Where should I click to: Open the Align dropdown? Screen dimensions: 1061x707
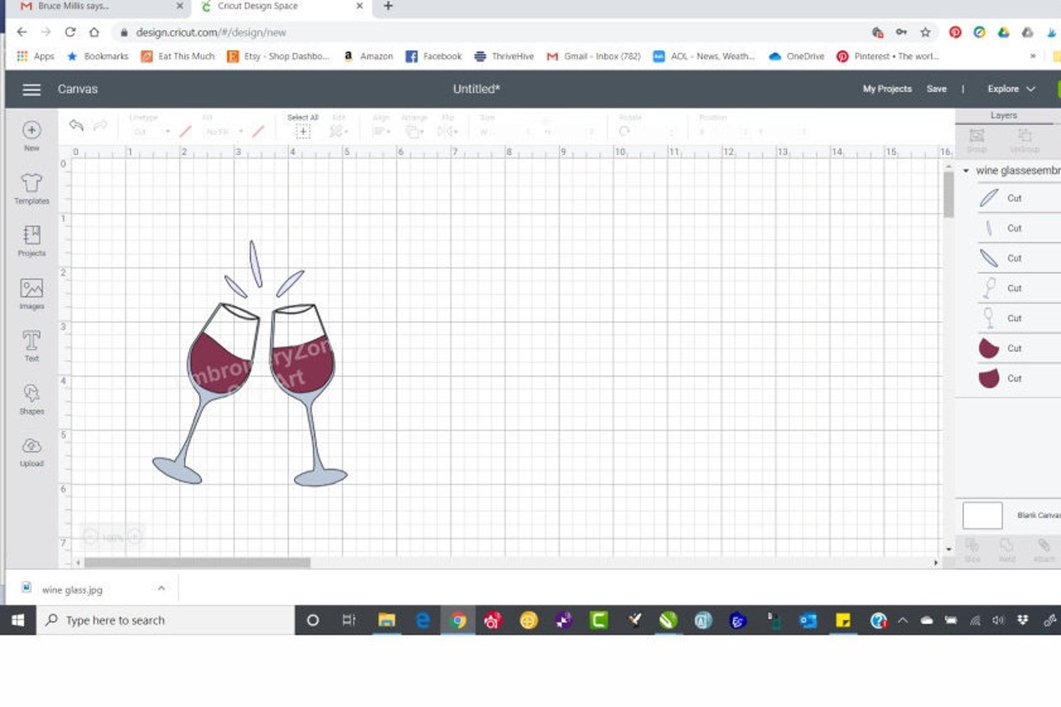pyautogui.click(x=381, y=132)
